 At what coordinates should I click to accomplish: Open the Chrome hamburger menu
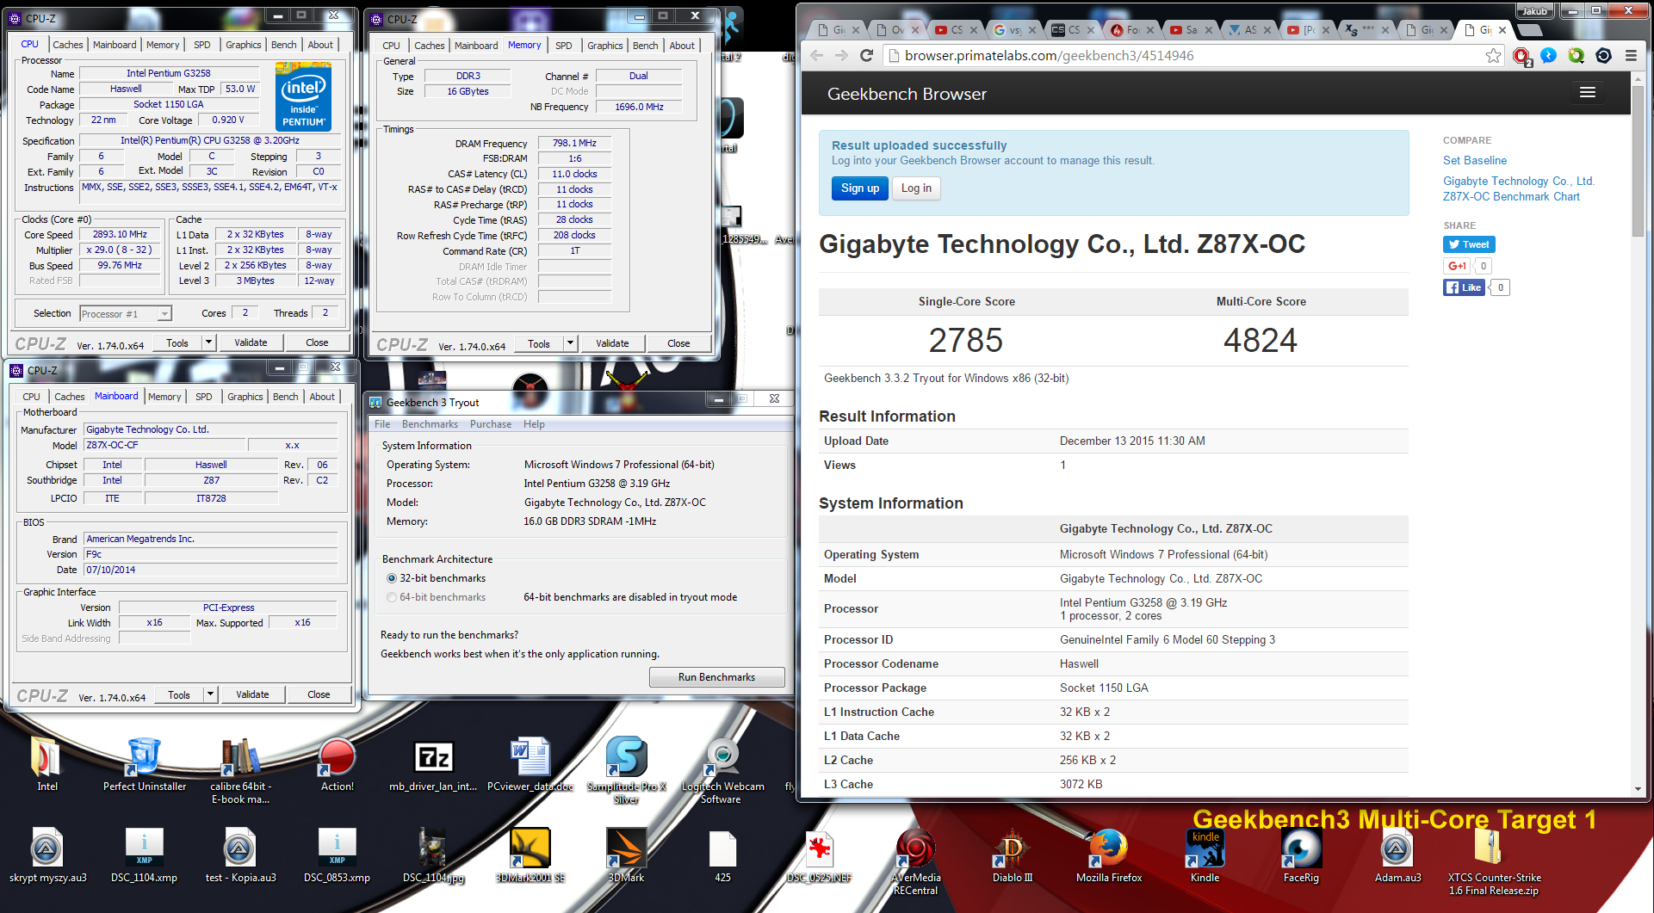click(x=1631, y=56)
